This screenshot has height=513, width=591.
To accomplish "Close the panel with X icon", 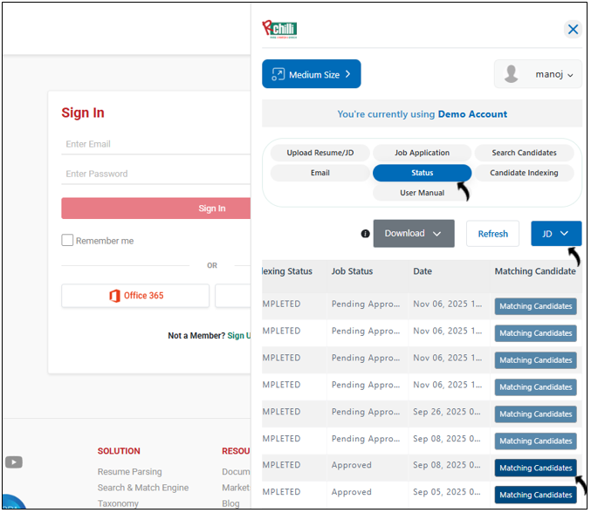I will 573,30.
